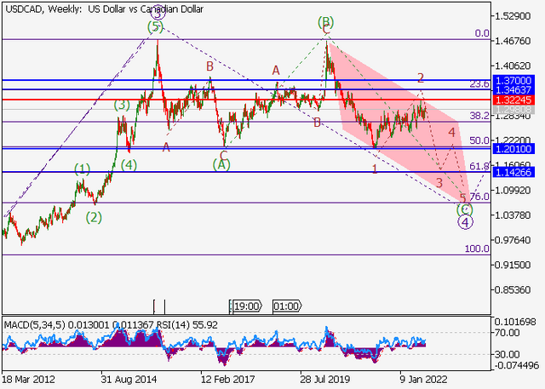
Task: Select the Fibonacci 61.8 level label
Action: (x=479, y=166)
